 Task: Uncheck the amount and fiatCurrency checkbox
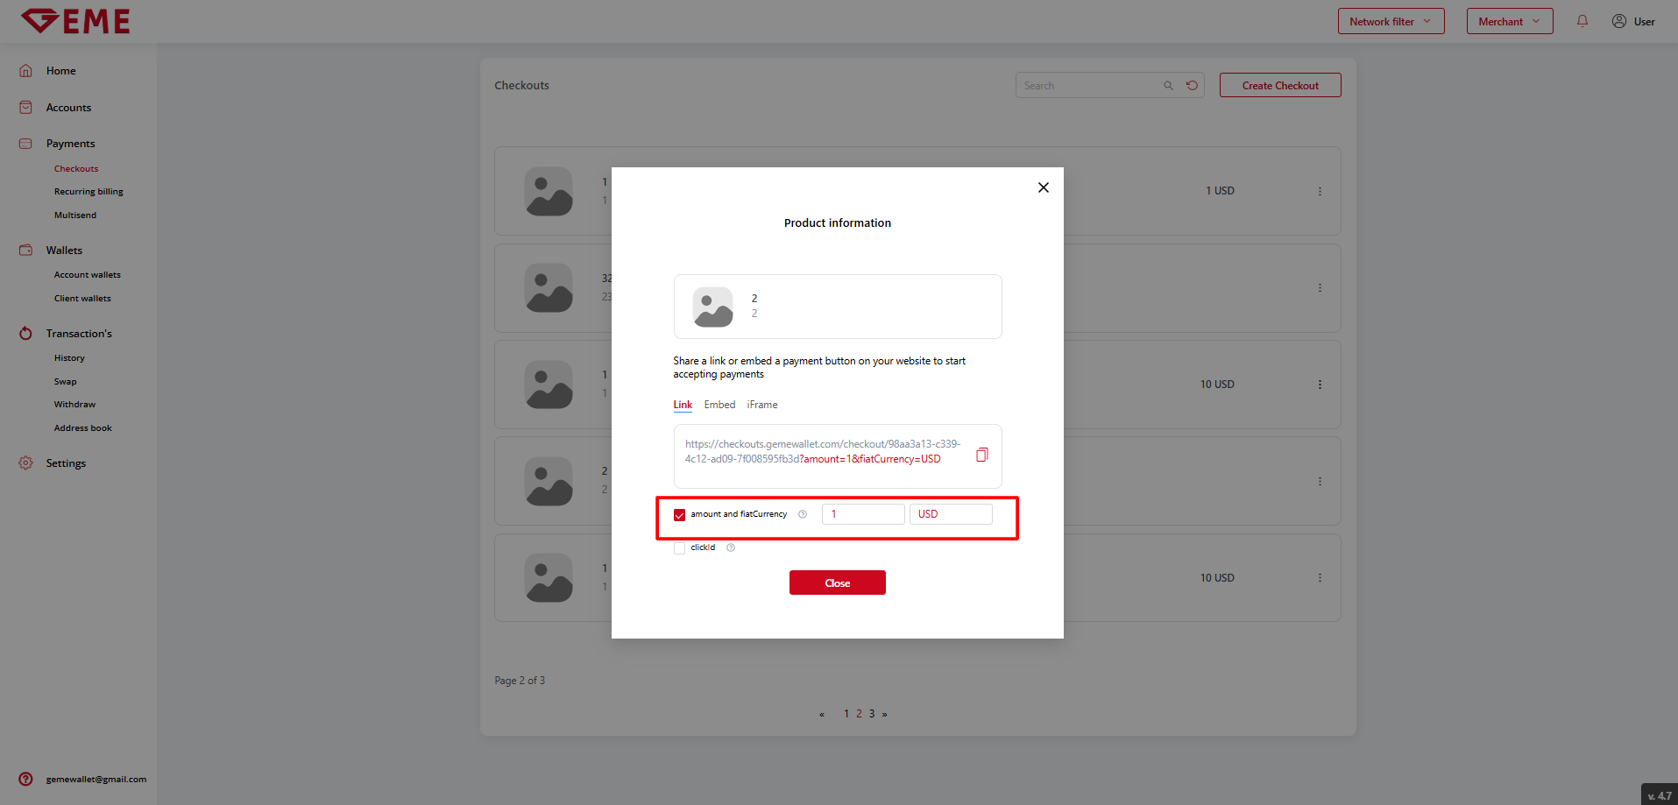(x=679, y=515)
